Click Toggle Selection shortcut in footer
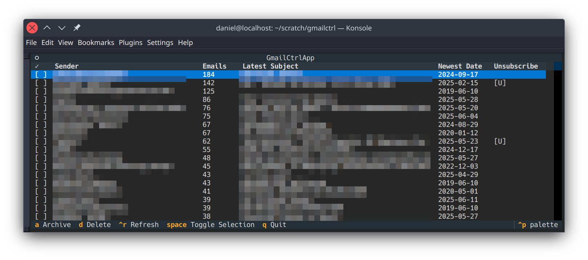The image size is (588, 260). coord(211,225)
